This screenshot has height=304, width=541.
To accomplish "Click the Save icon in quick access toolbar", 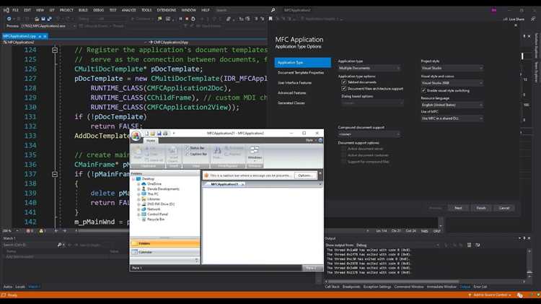I will click(159, 134).
